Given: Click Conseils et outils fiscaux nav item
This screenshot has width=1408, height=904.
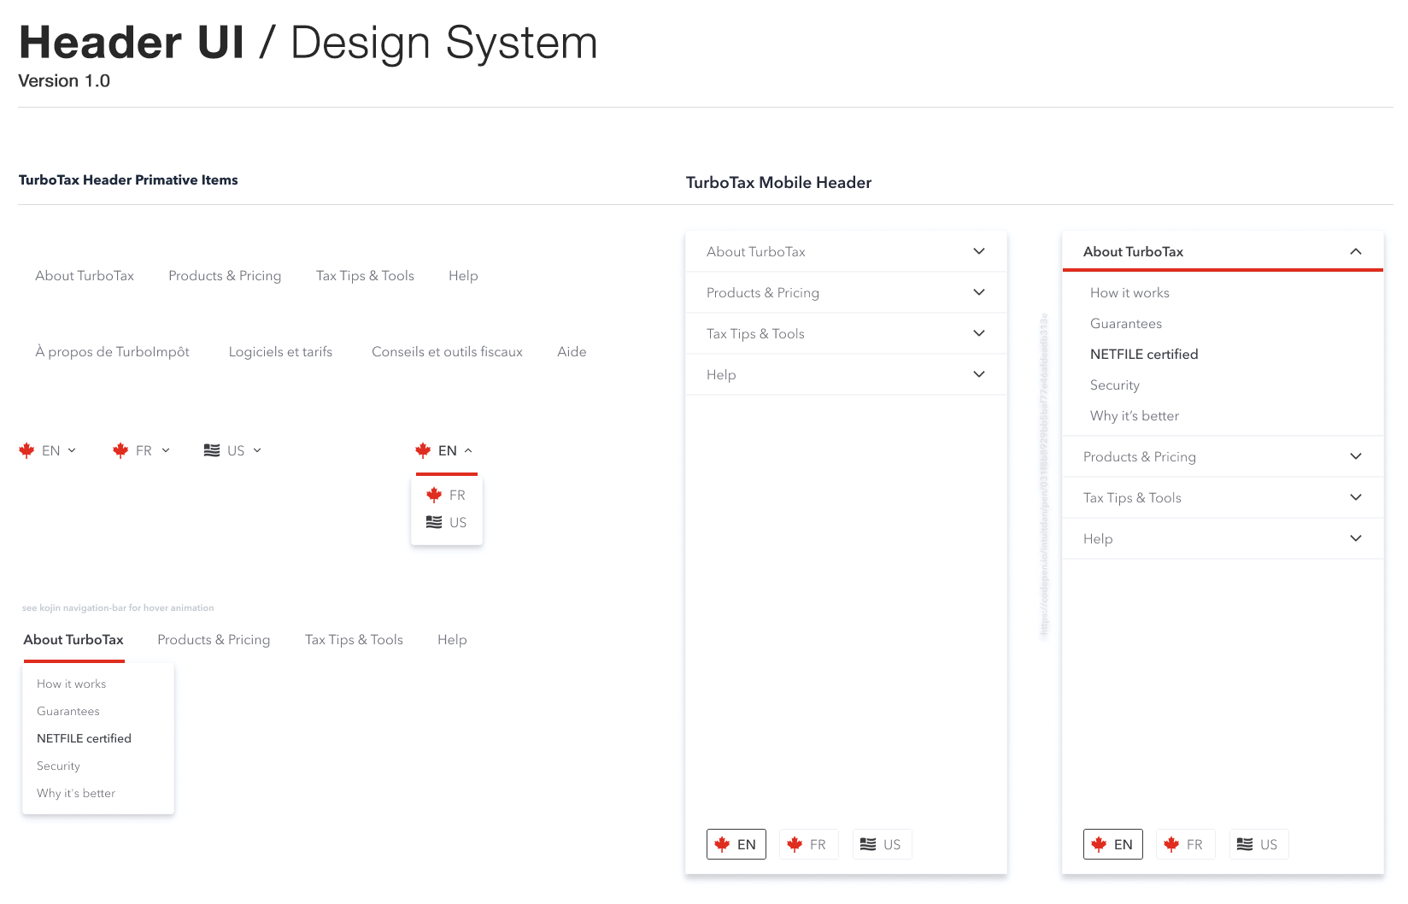Looking at the screenshot, I should point(447,352).
